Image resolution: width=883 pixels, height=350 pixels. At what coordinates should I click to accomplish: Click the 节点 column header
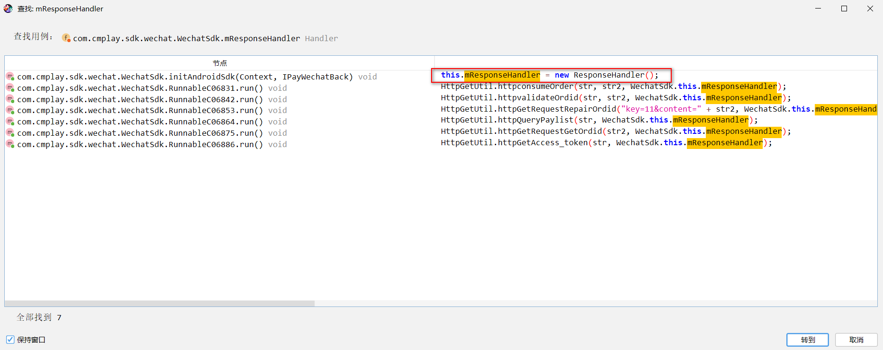coord(219,63)
